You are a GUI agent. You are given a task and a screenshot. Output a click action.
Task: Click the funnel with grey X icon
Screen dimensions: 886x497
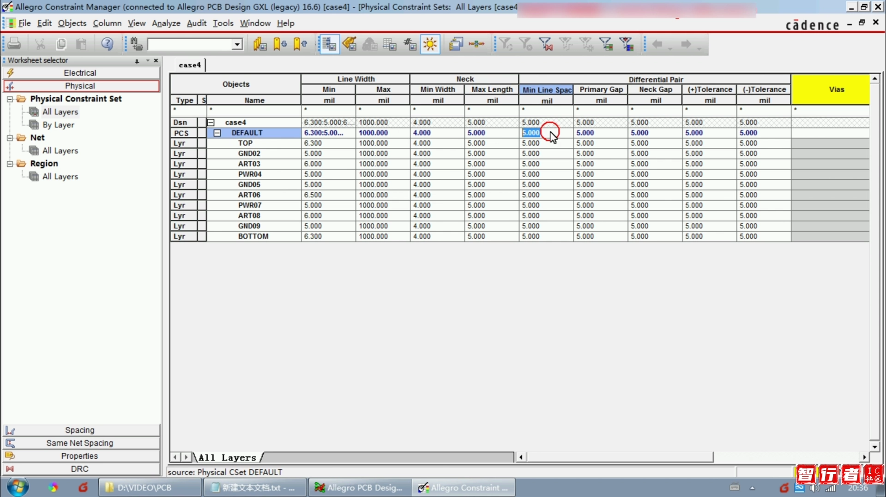[x=525, y=44]
